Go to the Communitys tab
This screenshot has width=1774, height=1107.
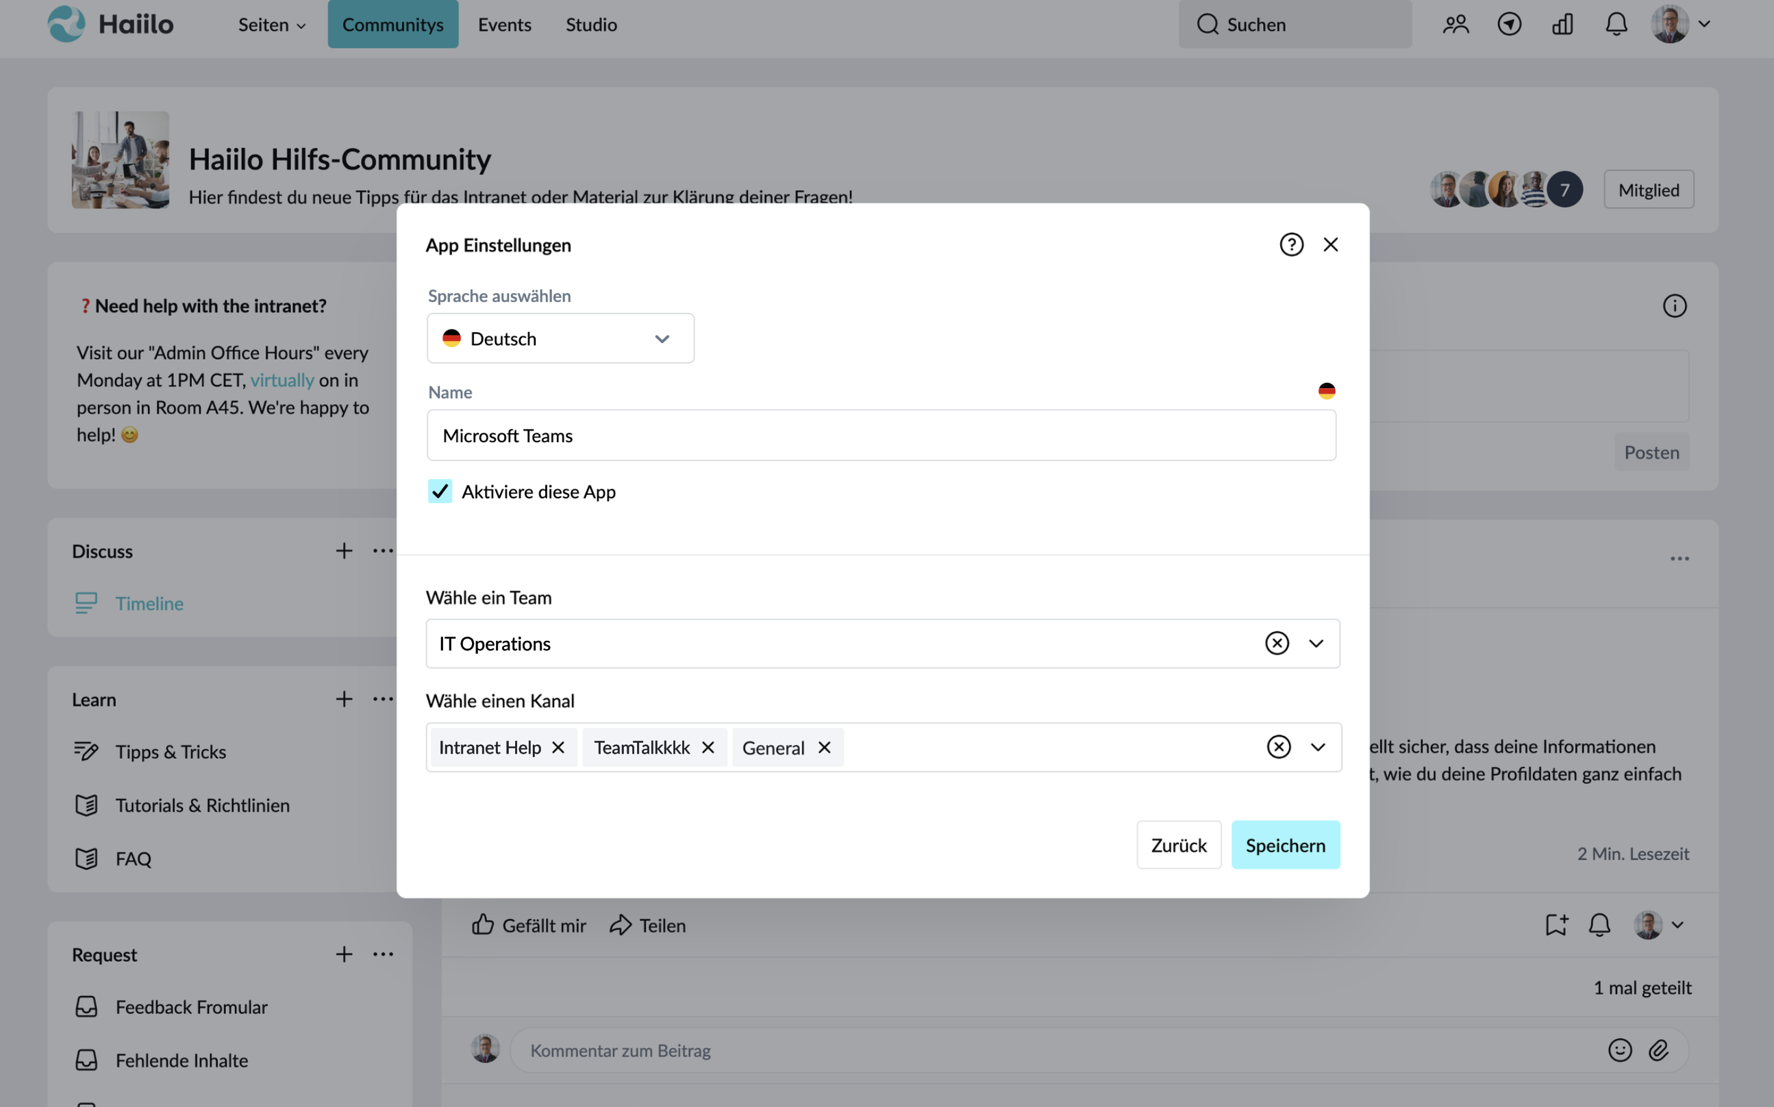pyautogui.click(x=392, y=24)
